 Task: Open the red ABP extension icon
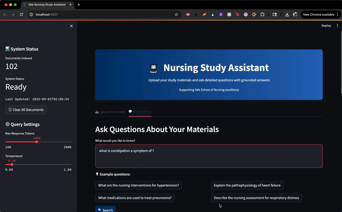pyautogui.click(x=188, y=15)
